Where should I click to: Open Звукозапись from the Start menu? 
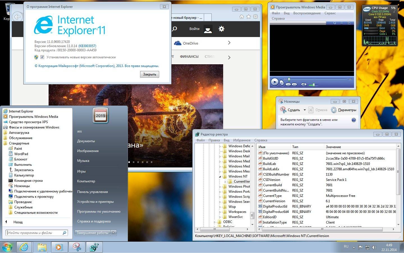[24, 170]
